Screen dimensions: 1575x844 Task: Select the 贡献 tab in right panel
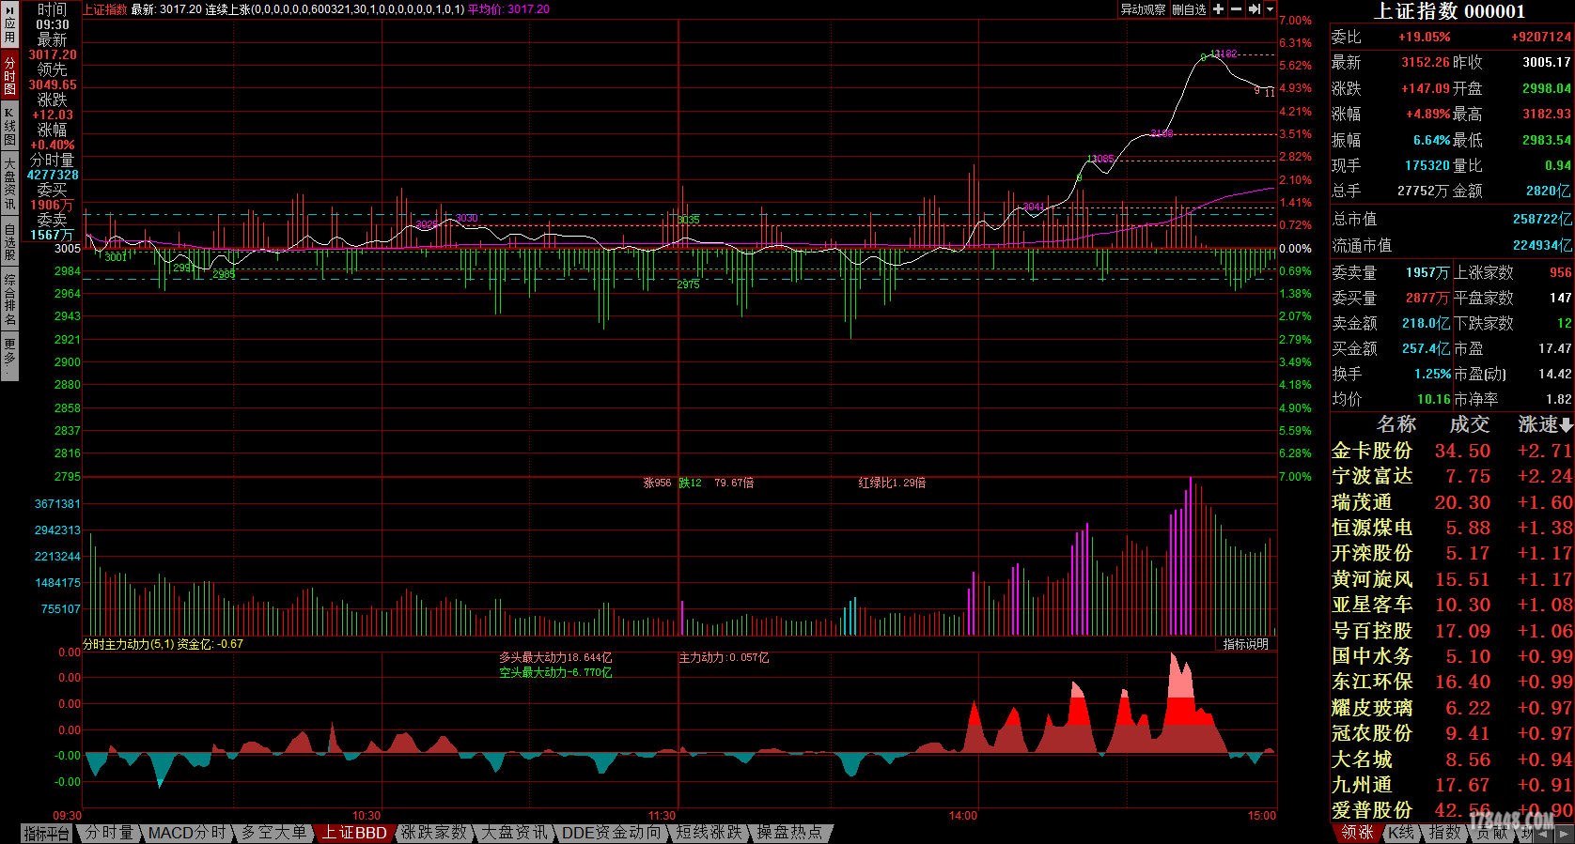coord(1490,833)
